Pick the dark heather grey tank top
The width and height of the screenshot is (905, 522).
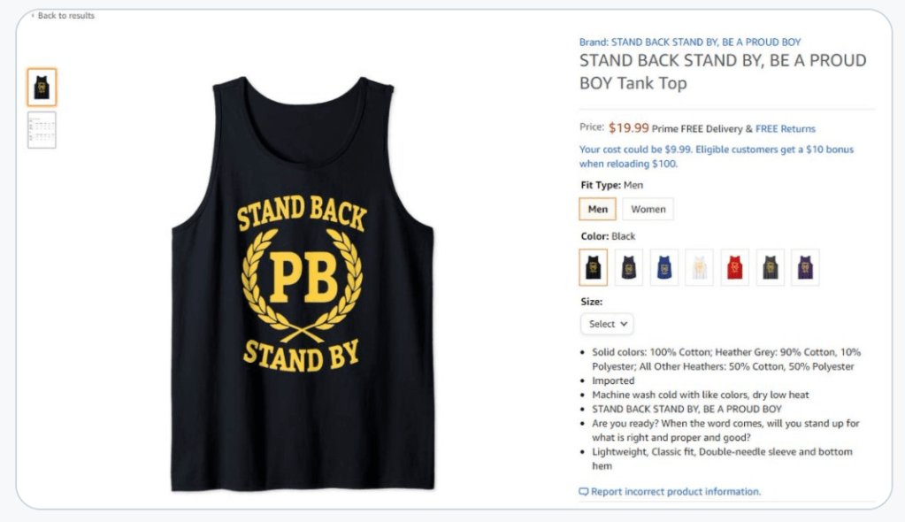pos(770,267)
